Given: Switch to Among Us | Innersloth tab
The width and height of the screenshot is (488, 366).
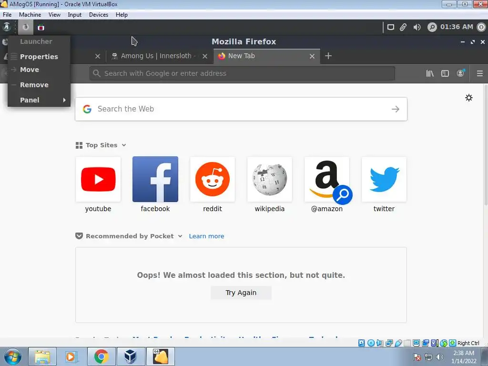Looking at the screenshot, I should (159, 56).
